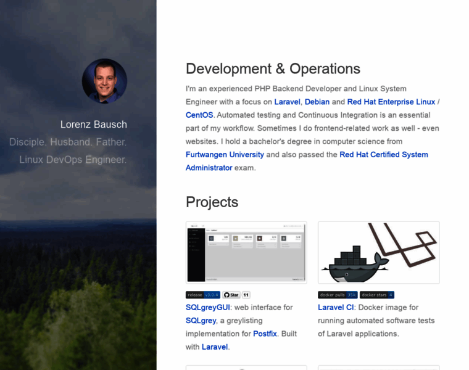The image size is (469, 370).
Task: Open the Laravel CI project link
Action: 336,307
